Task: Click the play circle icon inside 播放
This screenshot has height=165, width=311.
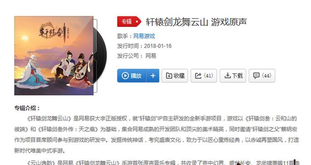Action: [x=125, y=75]
